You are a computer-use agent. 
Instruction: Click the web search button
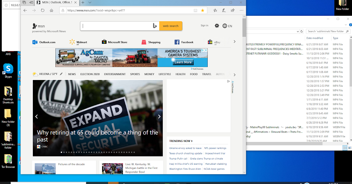171,26
